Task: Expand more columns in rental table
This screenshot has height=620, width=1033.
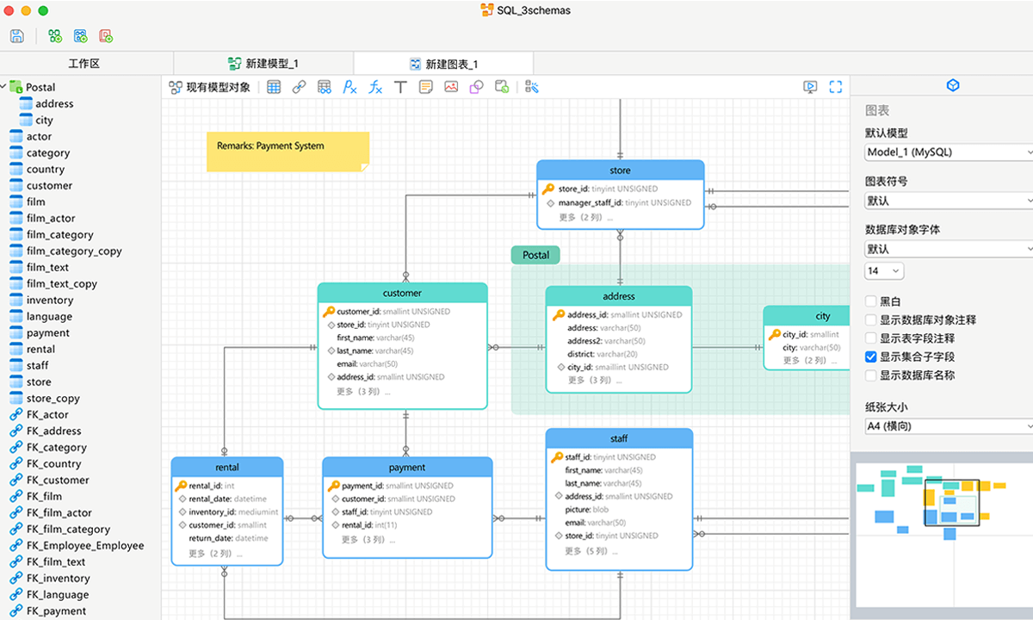Action: coord(215,554)
